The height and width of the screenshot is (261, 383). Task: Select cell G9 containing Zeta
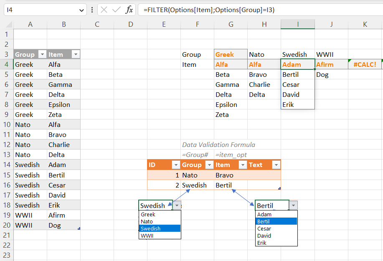pos(231,114)
